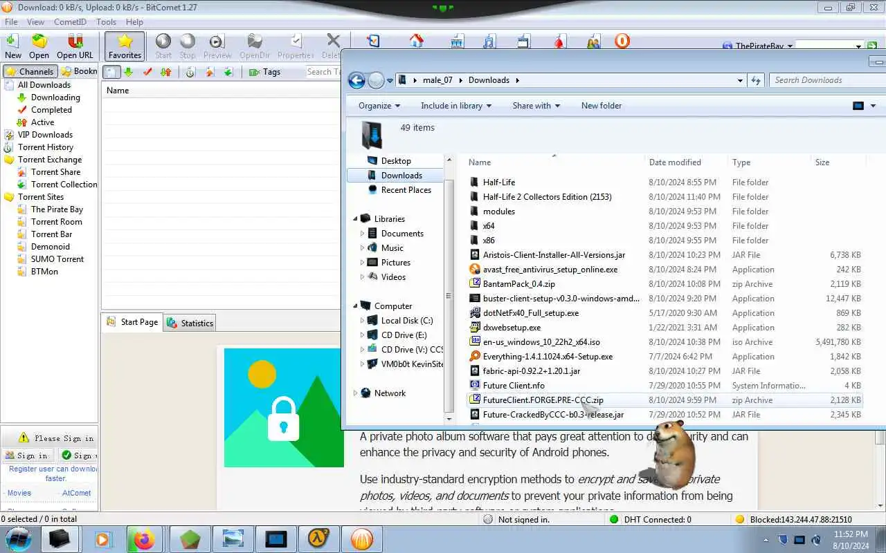Select All Downloads in the sidebar

pos(44,85)
